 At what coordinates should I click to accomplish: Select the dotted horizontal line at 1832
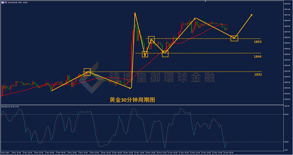pos(172,71)
